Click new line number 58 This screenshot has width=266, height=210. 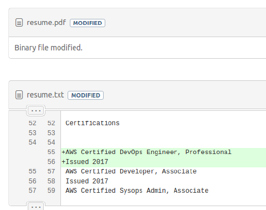click(51, 181)
